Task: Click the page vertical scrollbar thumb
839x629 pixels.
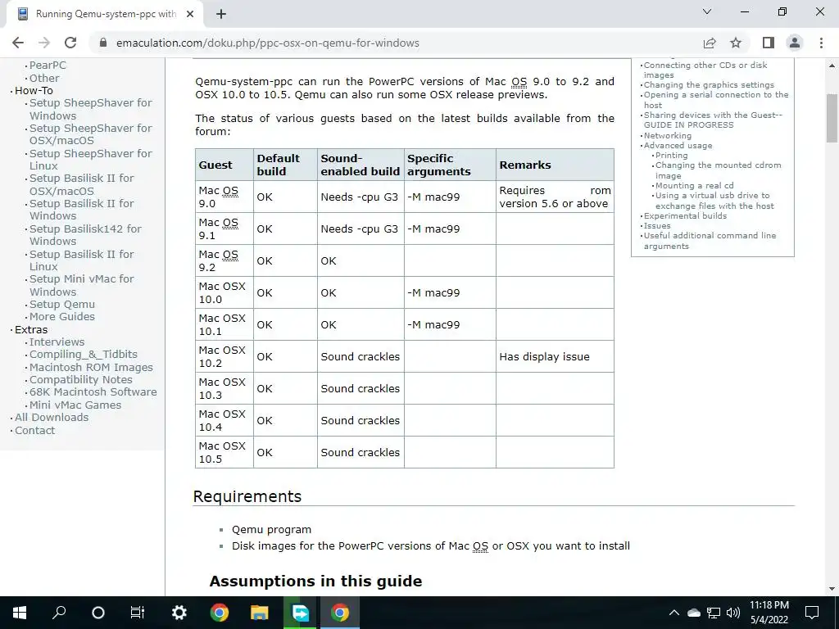Action: (x=832, y=118)
